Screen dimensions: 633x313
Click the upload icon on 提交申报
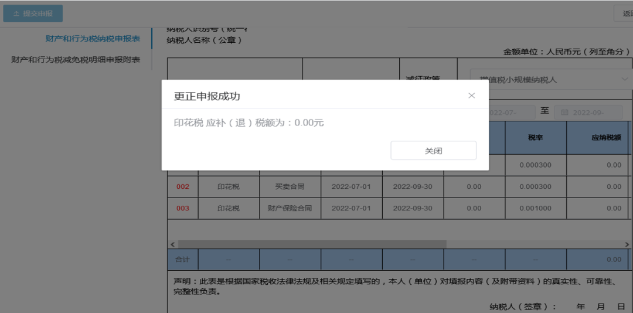16,13
